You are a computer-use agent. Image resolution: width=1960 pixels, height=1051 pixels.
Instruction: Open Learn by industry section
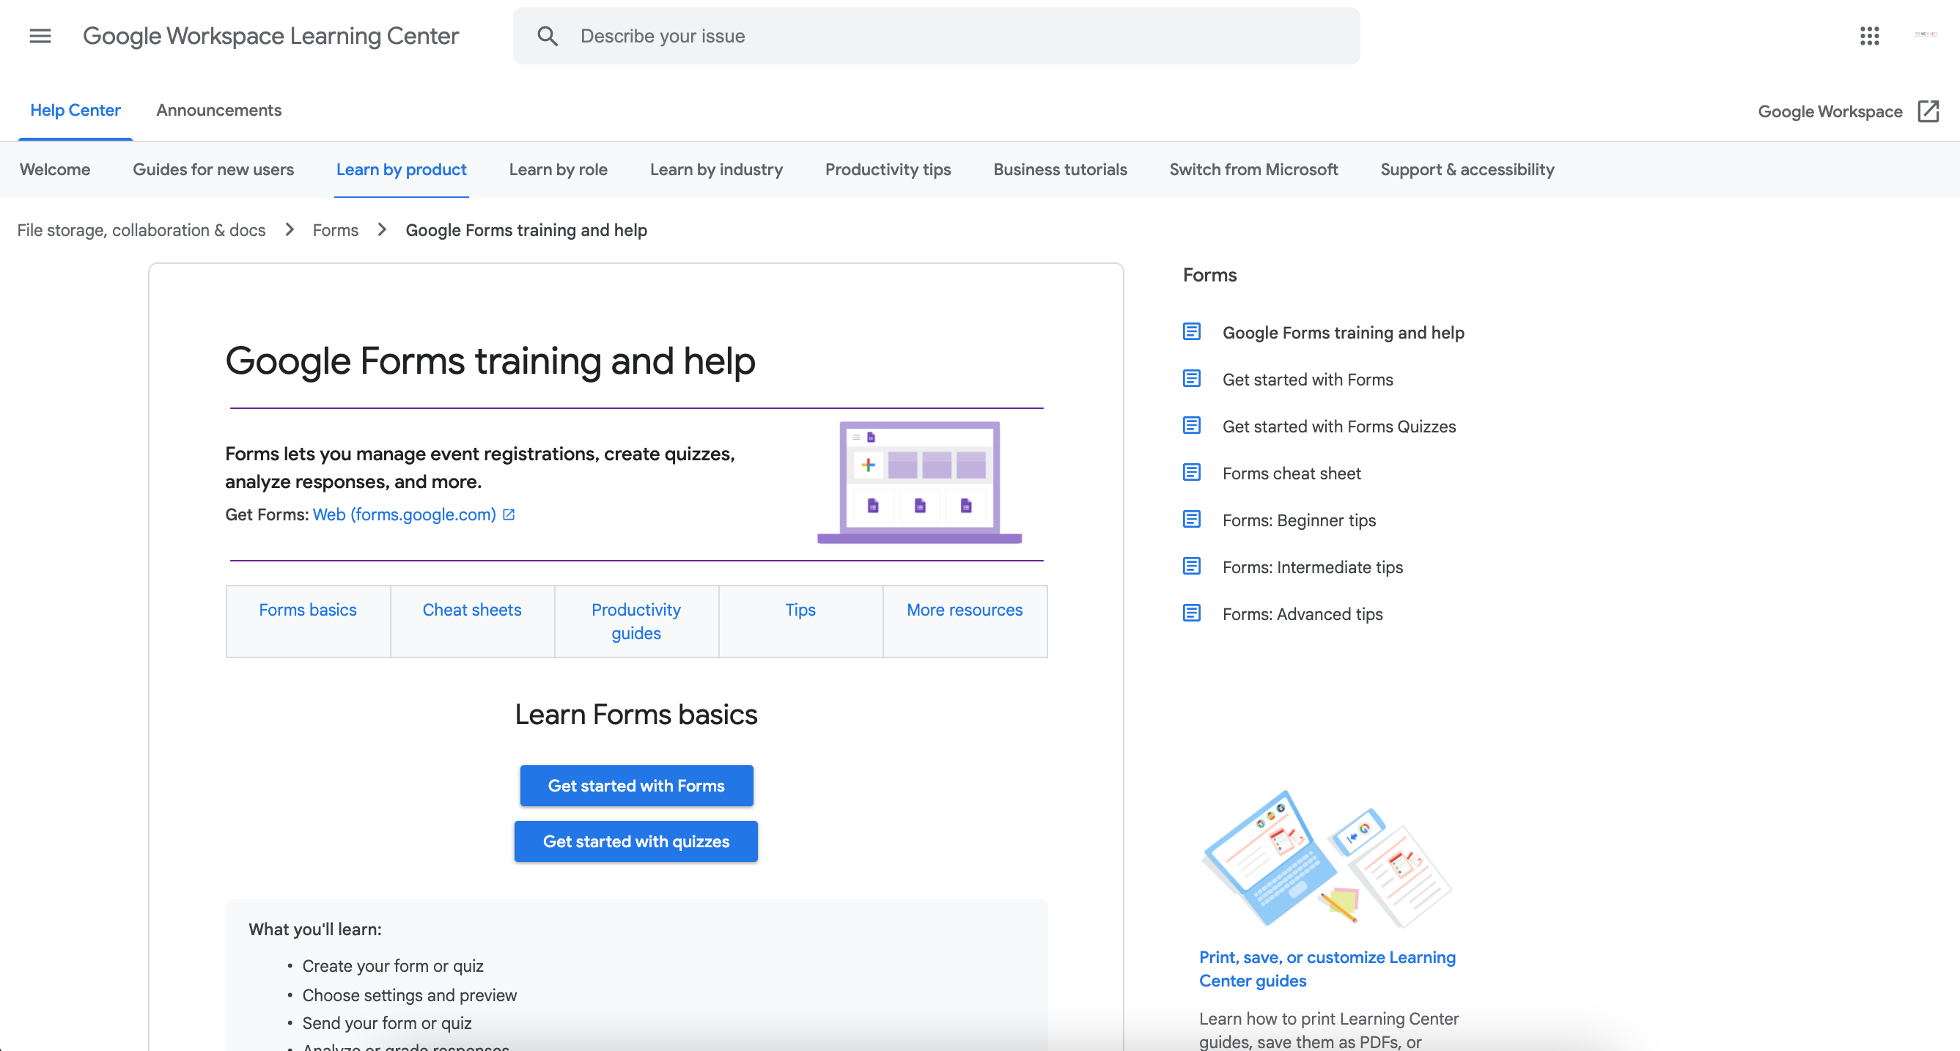click(716, 170)
